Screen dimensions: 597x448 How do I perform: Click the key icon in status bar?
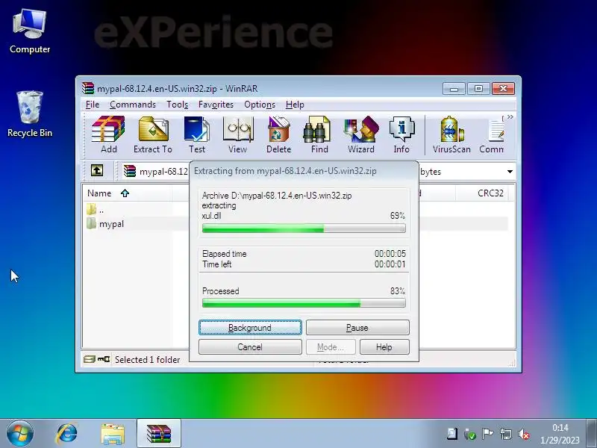(x=104, y=359)
